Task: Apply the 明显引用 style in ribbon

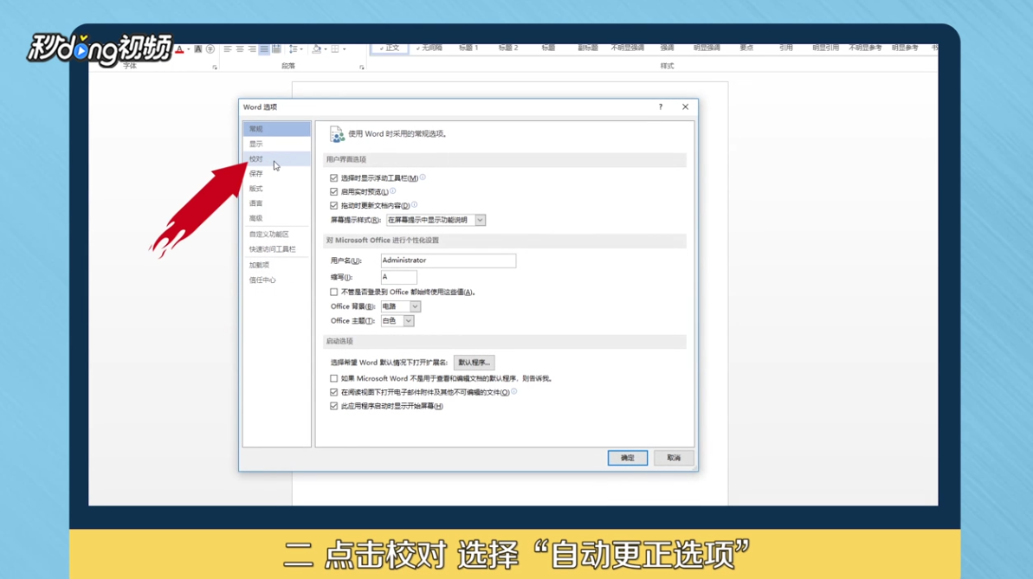Action: (x=825, y=48)
